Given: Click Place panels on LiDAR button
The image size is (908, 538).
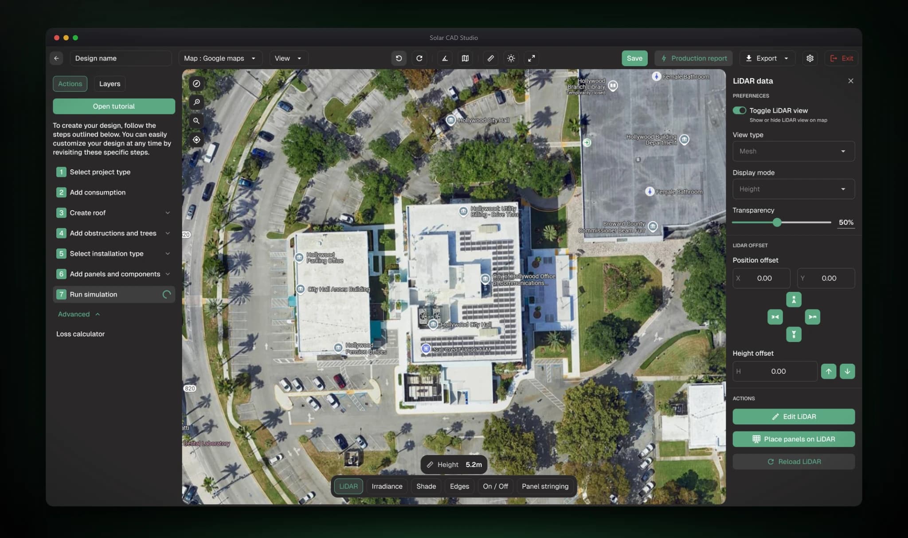Looking at the screenshot, I should tap(794, 439).
